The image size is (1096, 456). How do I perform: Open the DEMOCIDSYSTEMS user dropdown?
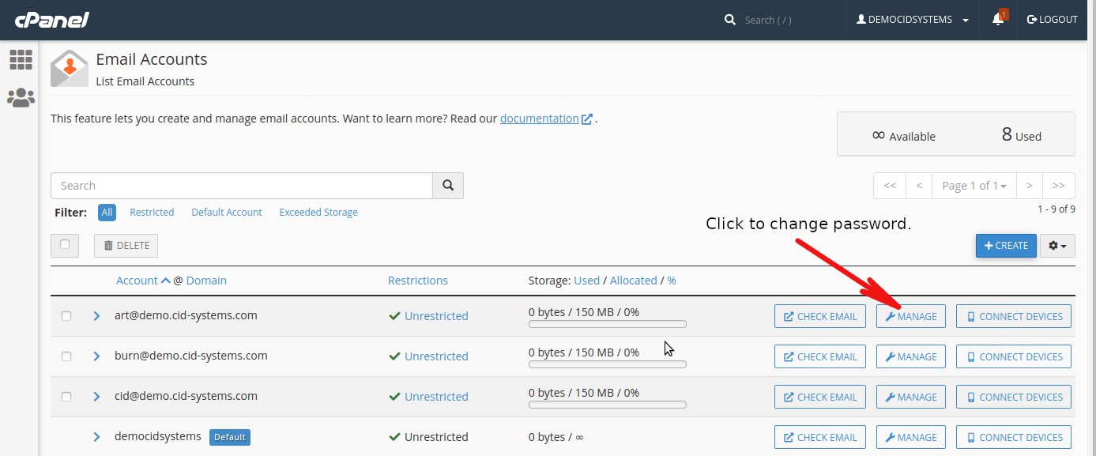coord(913,20)
